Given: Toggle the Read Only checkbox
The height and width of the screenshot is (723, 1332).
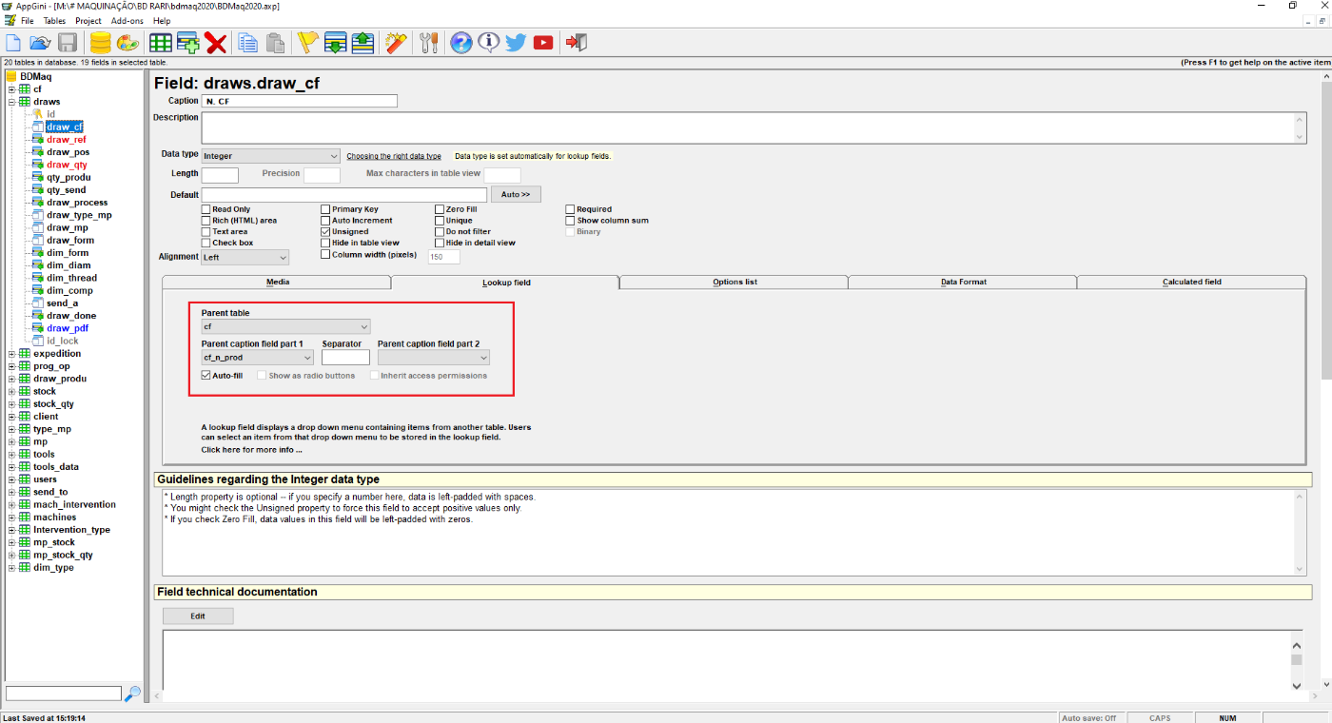Looking at the screenshot, I should 206,209.
